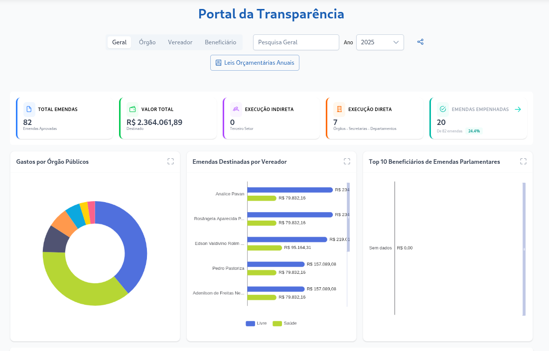
Task: Click the people icon on Execução Indireta card
Action: 236,109
